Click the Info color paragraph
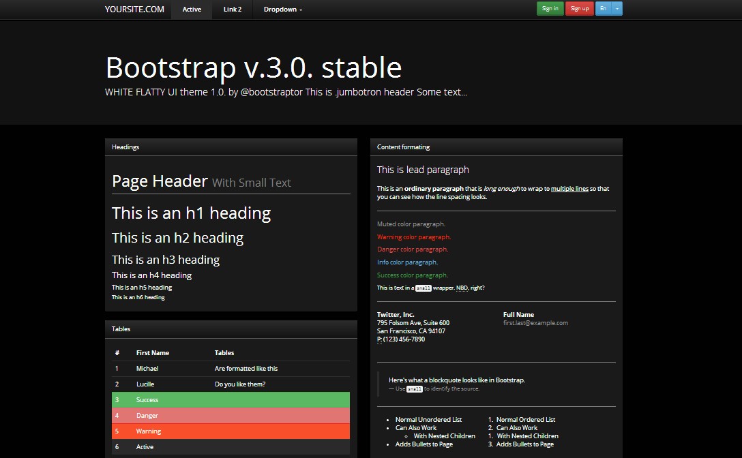 click(x=407, y=262)
